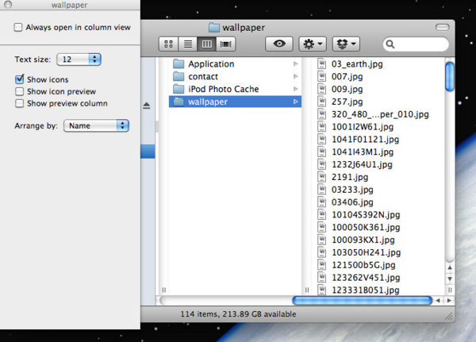Click the scroll right arrow
Image resolution: width=476 pixels, height=342 pixels.
(449, 301)
